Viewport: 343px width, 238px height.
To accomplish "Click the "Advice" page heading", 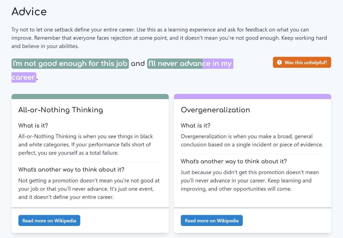I will click(x=29, y=12).
